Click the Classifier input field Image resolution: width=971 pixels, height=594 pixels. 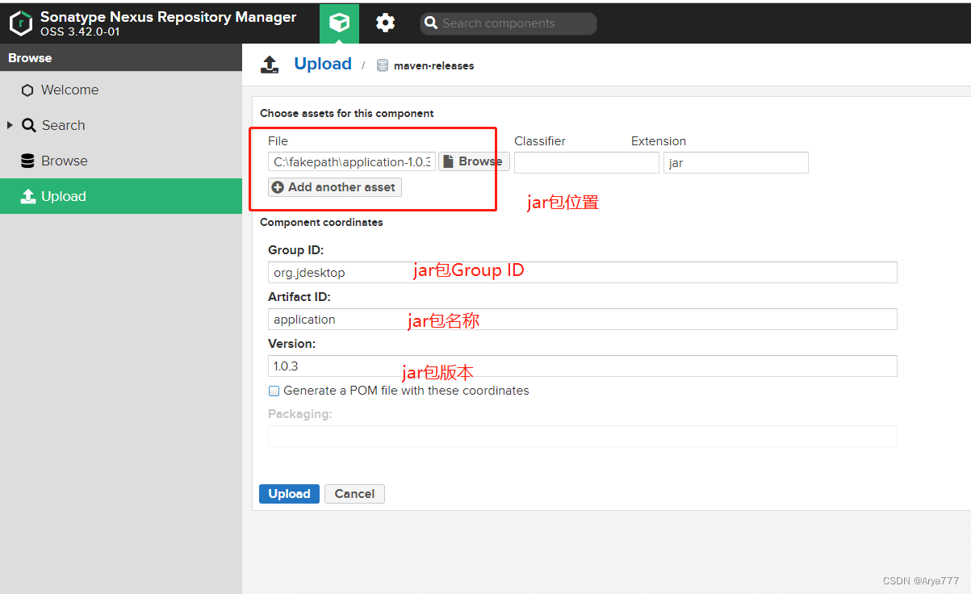(x=587, y=162)
